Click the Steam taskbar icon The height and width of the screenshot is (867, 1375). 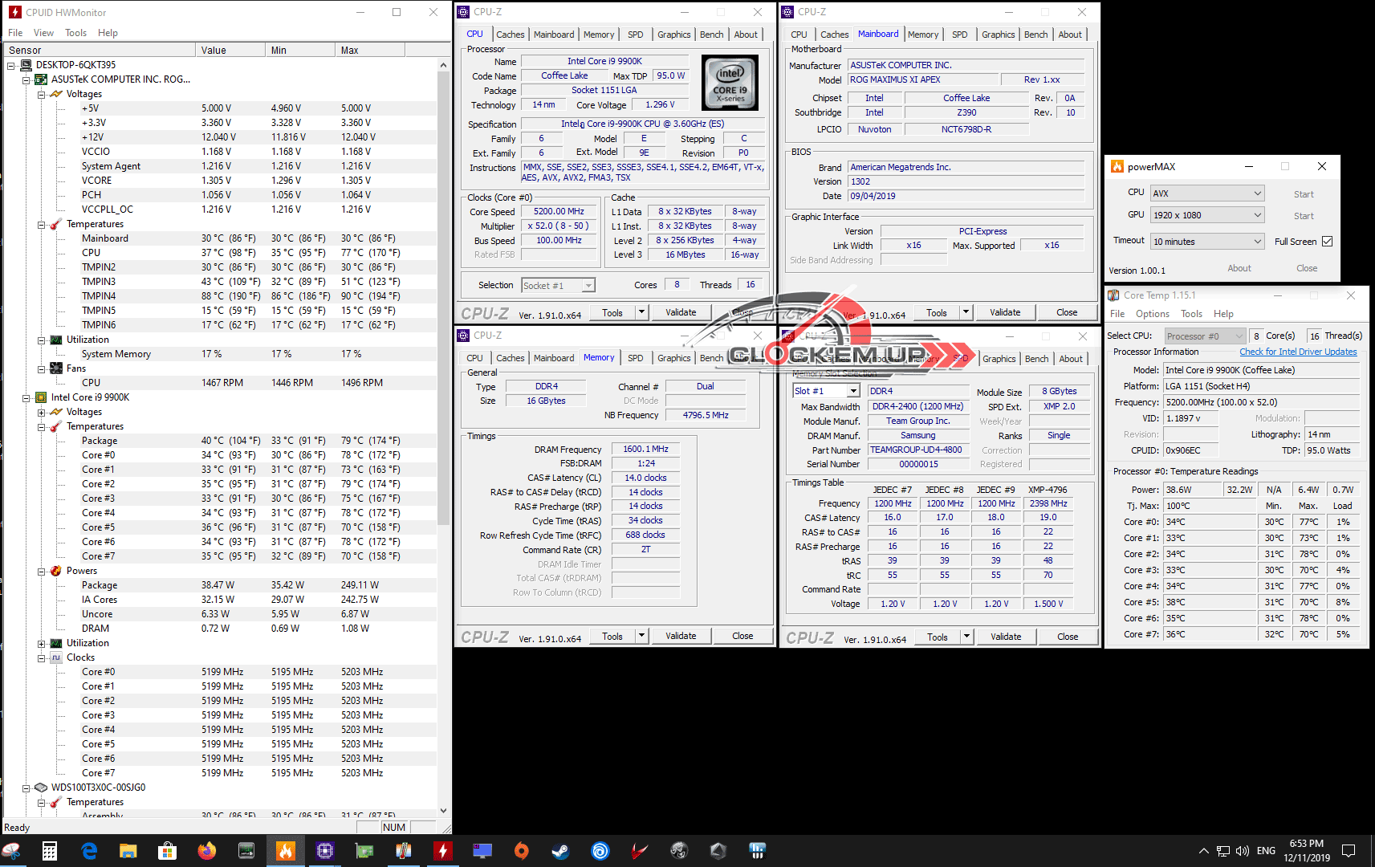[560, 851]
